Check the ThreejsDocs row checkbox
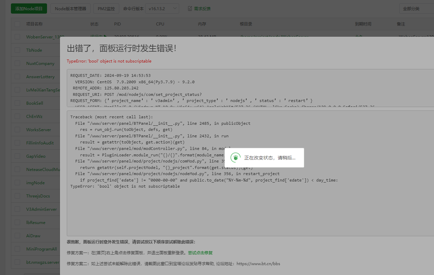Screen dimensions: 434x275 point(17,196)
